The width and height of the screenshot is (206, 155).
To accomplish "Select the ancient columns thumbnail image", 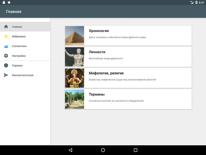I will click(x=75, y=99).
